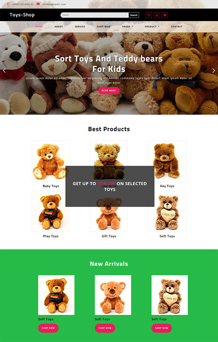The image size is (218, 342).
Task: Select the Key Toys product image
Action: [x=167, y=161]
